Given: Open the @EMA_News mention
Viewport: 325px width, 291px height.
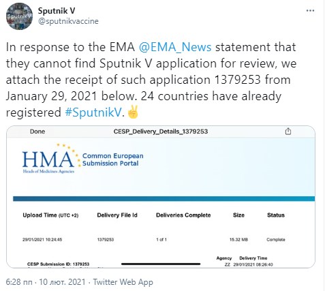Looking at the screenshot, I should [175, 47].
